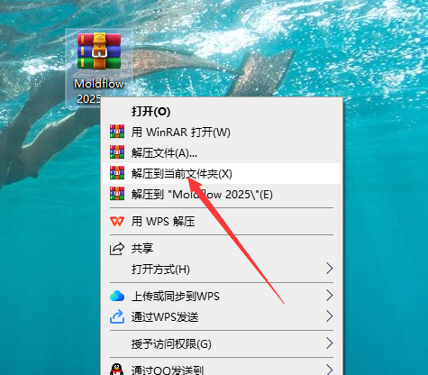Choose 用 WPS 解压 menu item

222,222
